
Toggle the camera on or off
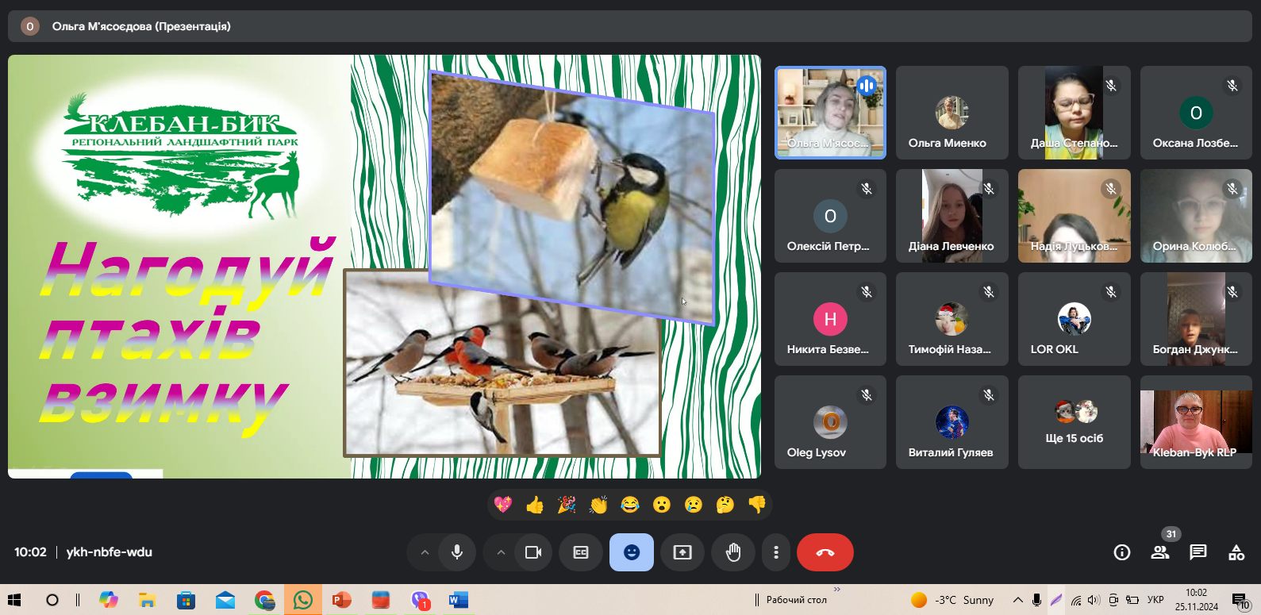coord(533,552)
